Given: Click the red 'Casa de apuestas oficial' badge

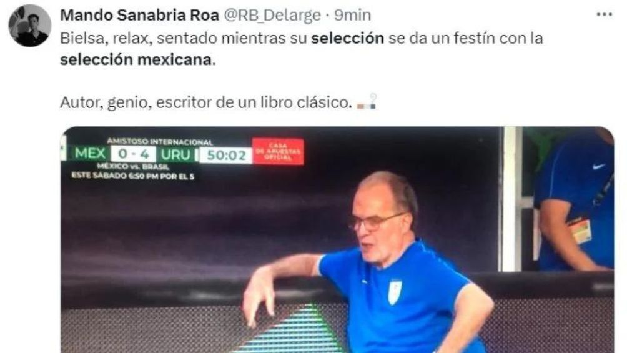Looking at the screenshot, I should [x=278, y=151].
